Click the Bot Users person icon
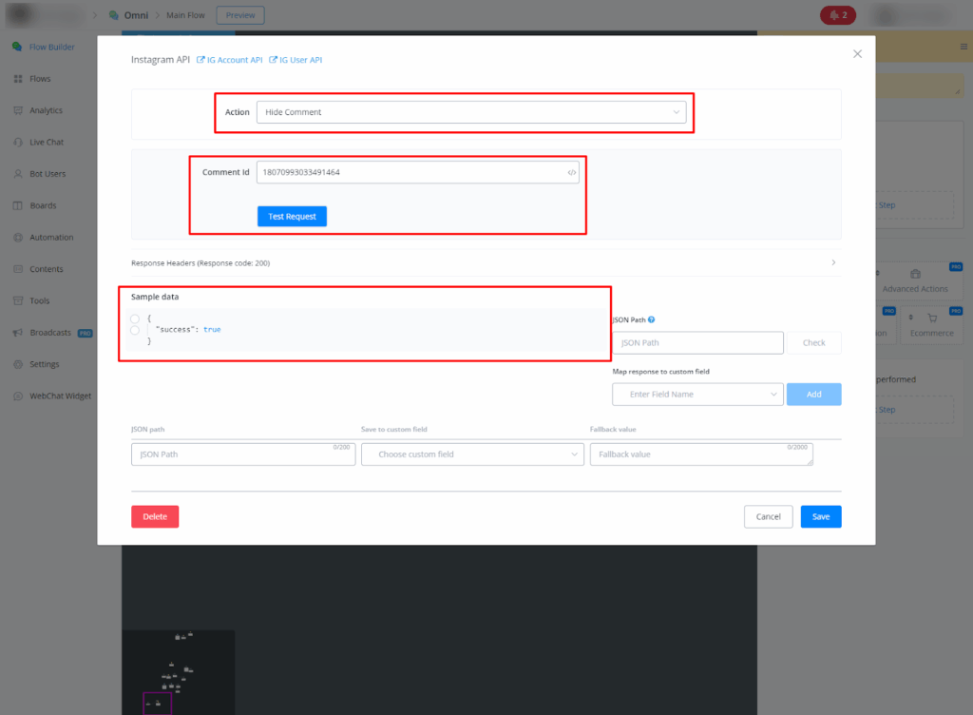The width and height of the screenshot is (973, 715). (18, 174)
